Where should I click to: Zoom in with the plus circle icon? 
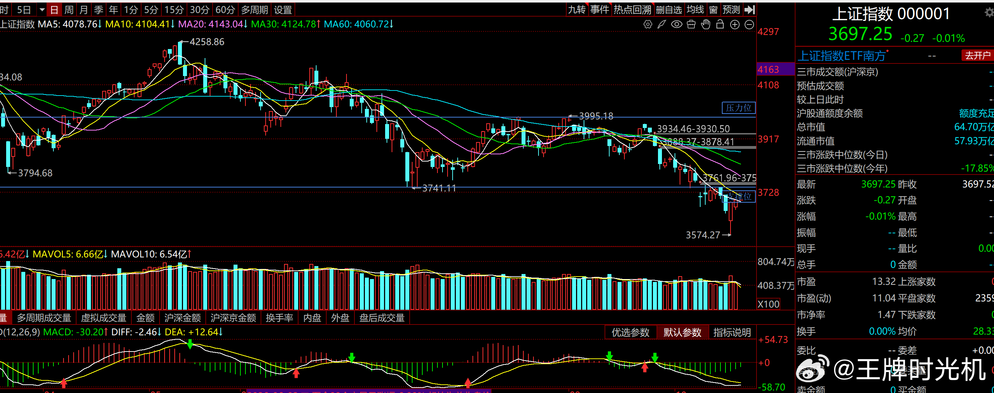pos(735,25)
